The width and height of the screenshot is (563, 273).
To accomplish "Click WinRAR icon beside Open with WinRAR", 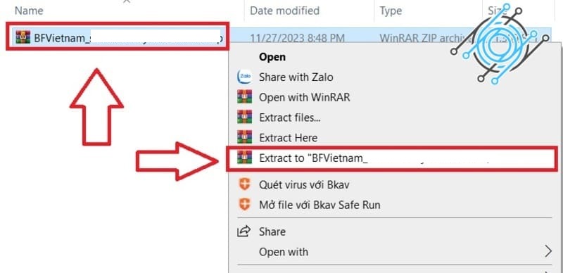I will (x=244, y=96).
